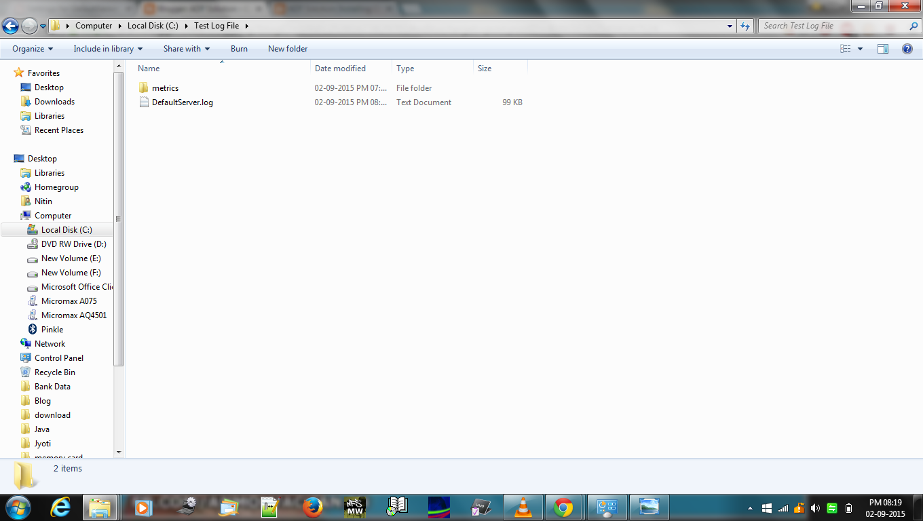Click Computer in the address bar path
Image resolution: width=923 pixels, height=521 pixels.
[x=94, y=26]
